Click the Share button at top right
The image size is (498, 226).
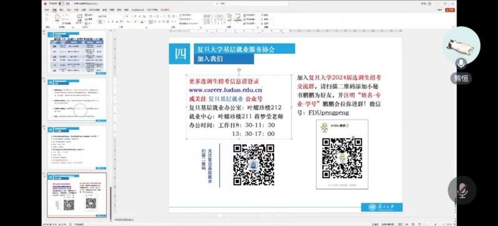point(450,10)
